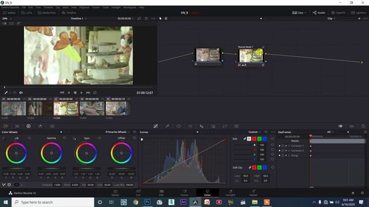Open the viewer timecode dropdown
Image resolution: width=369 pixels, height=207 pixels.
pyautogui.click(x=126, y=18)
